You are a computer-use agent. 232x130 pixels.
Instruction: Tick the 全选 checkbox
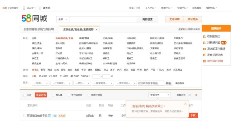(25, 95)
